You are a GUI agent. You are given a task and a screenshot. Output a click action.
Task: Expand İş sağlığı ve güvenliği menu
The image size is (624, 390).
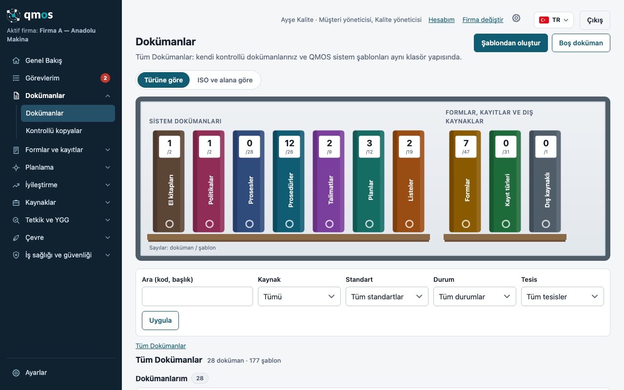108,255
